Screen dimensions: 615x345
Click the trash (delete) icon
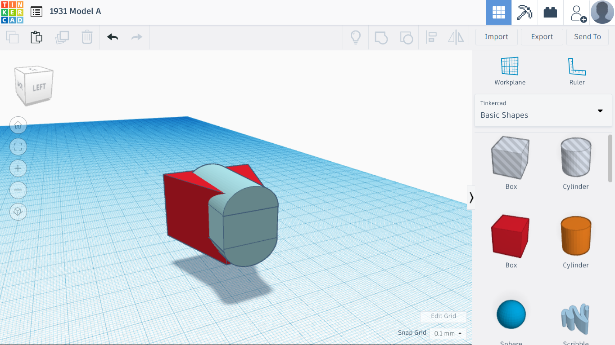(86, 37)
